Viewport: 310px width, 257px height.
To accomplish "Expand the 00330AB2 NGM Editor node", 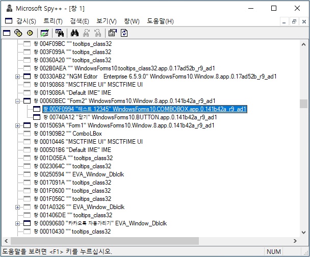I will (x=18, y=76).
